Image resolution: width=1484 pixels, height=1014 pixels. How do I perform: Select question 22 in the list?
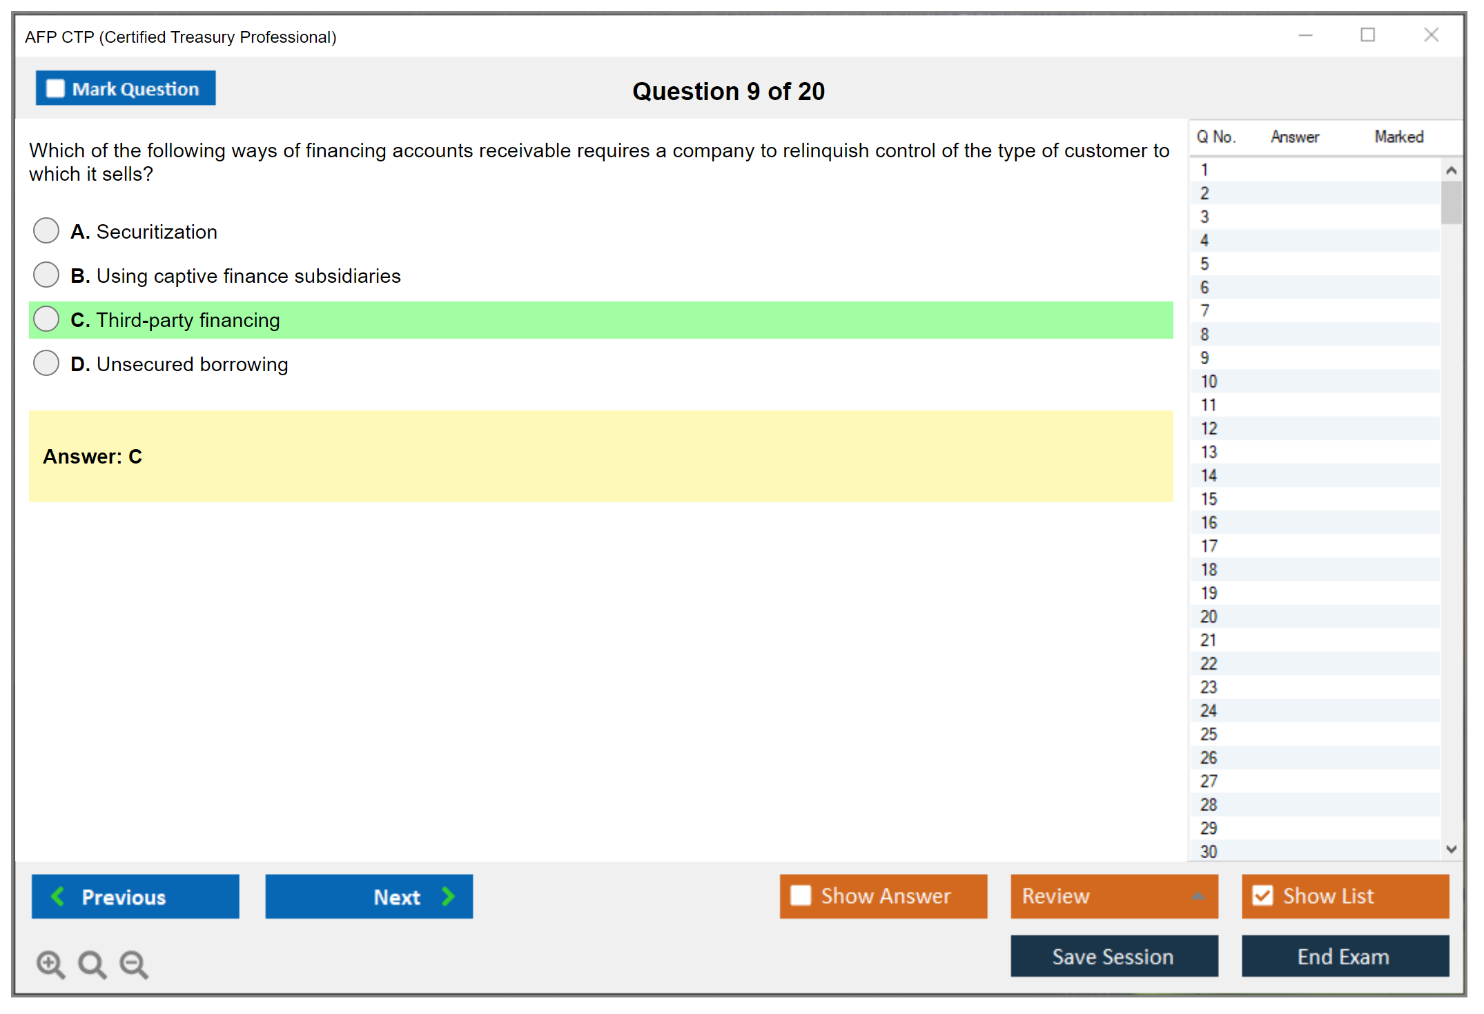(1209, 664)
